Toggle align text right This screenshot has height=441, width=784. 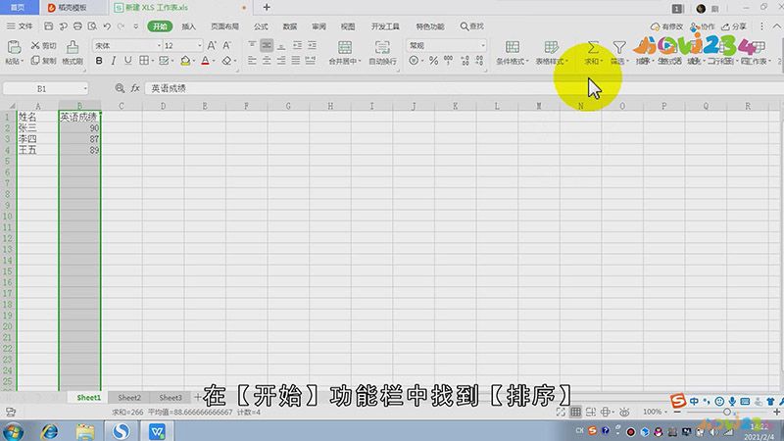[x=281, y=61]
